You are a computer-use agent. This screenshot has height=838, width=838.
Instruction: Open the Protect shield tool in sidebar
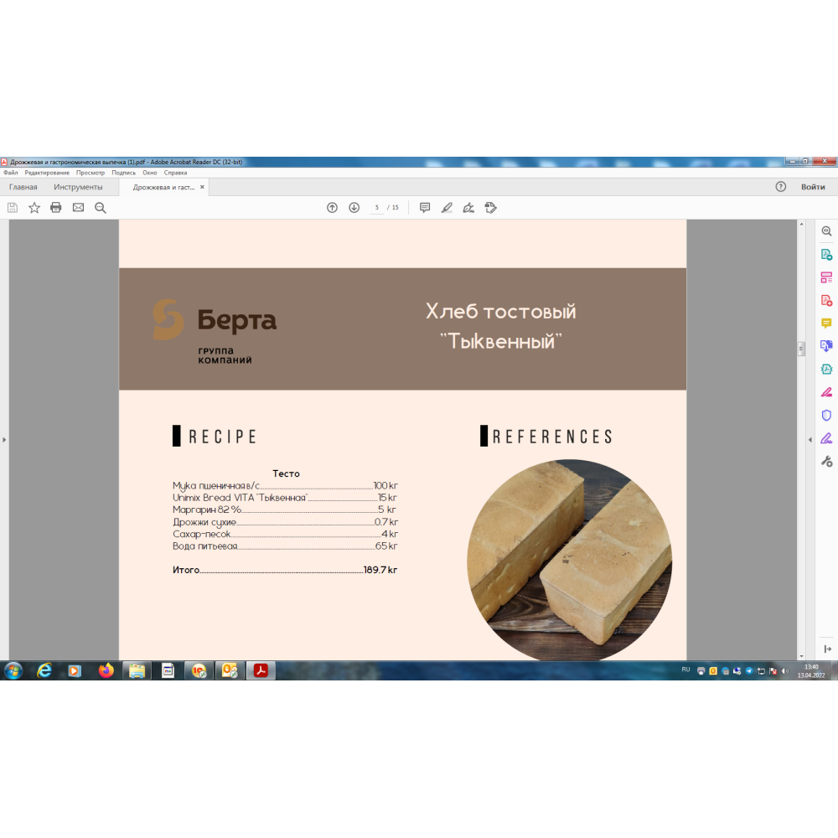pyautogui.click(x=826, y=415)
